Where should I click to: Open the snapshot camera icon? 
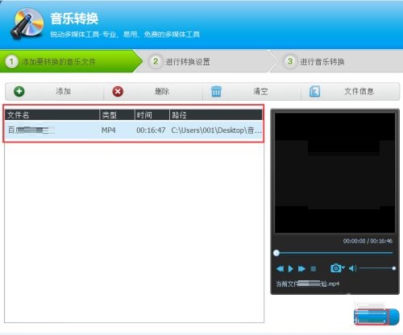coord(335,268)
